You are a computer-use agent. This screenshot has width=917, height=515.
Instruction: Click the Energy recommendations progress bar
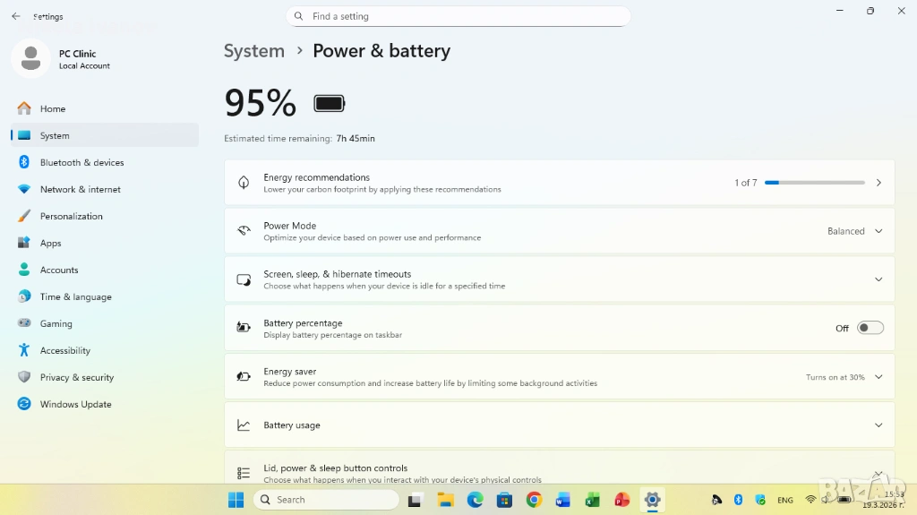(814, 183)
